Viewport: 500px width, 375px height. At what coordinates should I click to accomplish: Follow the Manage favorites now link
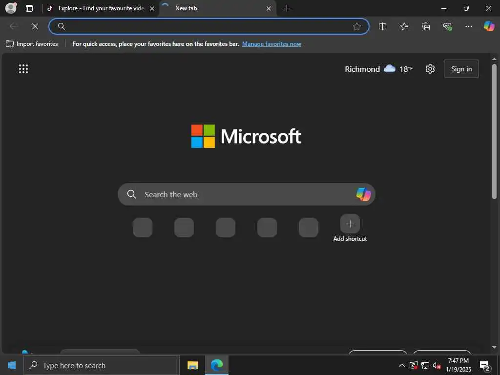(x=271, y=44)
